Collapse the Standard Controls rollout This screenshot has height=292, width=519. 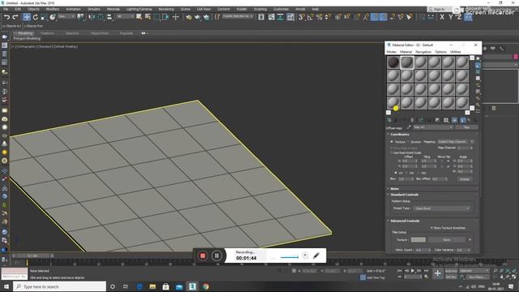tap(404, 195)
